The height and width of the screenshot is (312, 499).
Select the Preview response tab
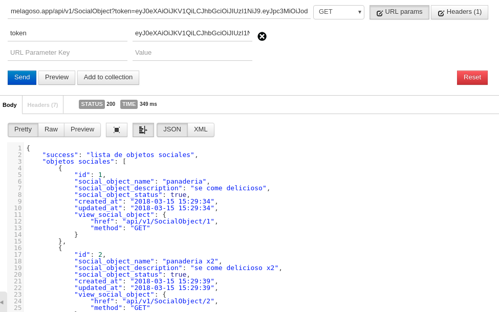82,129
